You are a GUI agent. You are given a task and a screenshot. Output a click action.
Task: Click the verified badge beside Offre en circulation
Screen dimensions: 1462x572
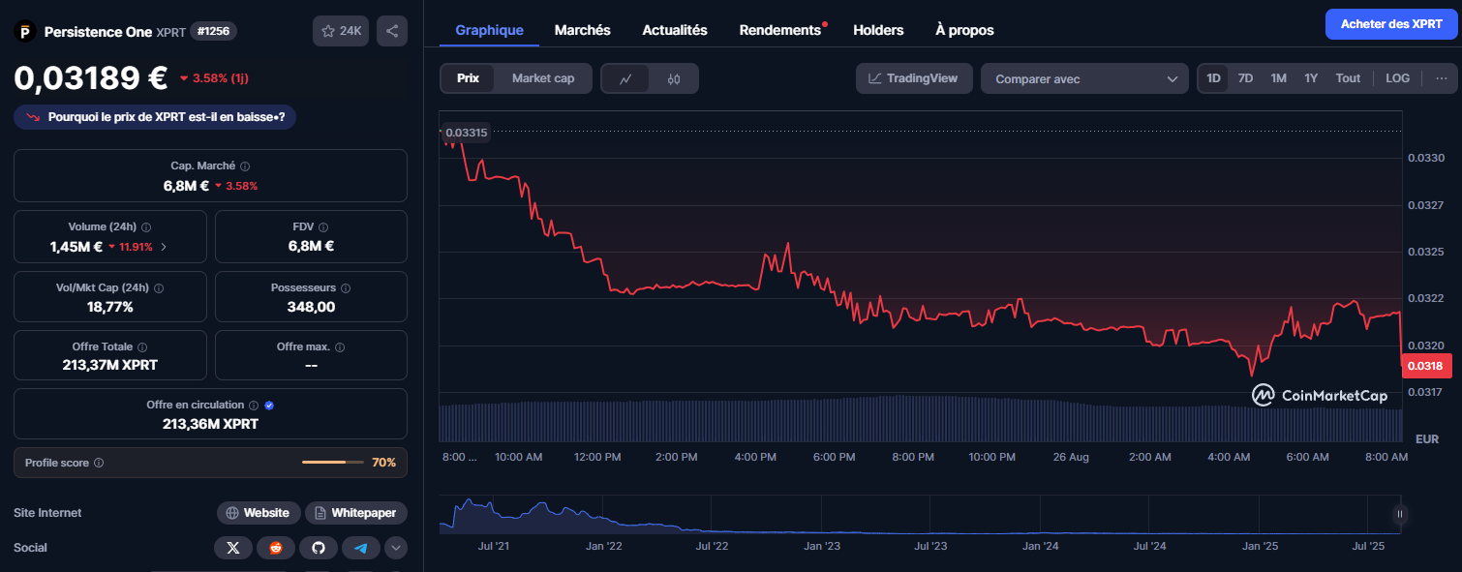269,406
